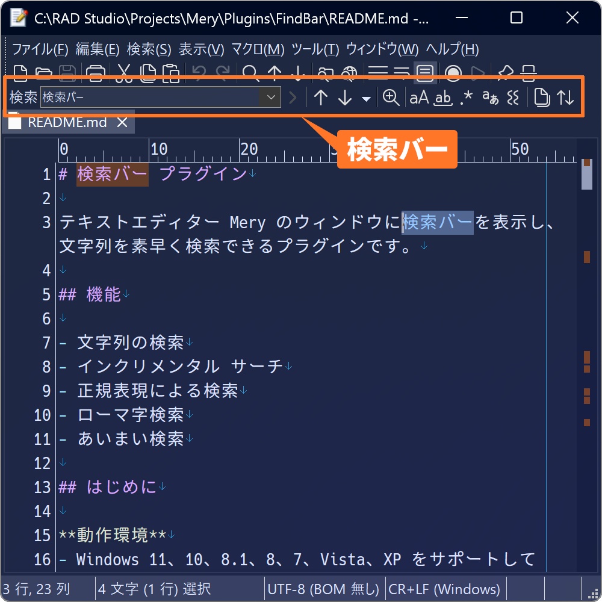The image size is (602, 602).
Task: Open the ファイル(F) menu
Action: tap(40, 49)
